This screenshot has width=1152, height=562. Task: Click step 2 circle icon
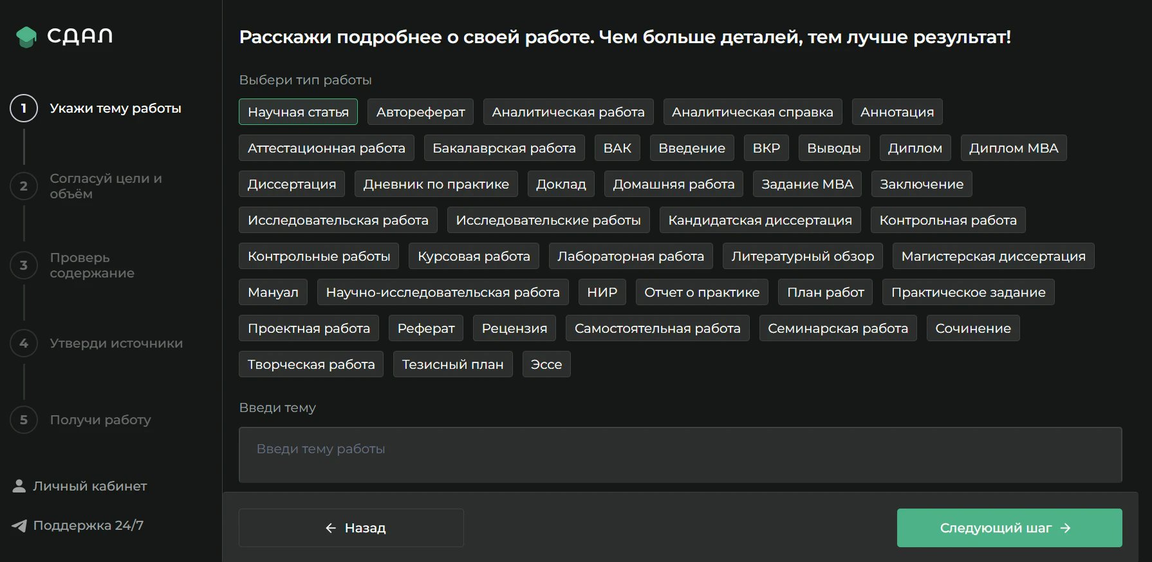(24, 186)
